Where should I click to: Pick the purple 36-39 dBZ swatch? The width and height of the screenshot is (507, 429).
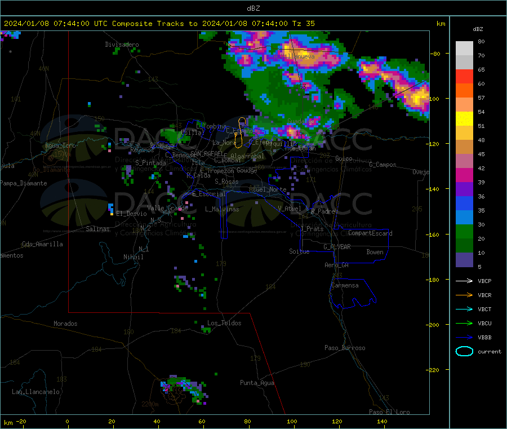(464, 189)
